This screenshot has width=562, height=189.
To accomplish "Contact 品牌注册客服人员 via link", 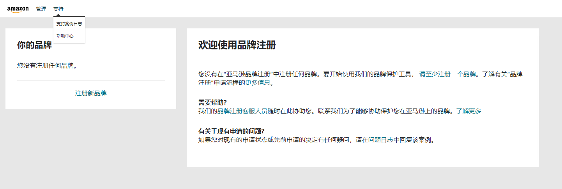I will pyautogui.click(x=242, y=111).
